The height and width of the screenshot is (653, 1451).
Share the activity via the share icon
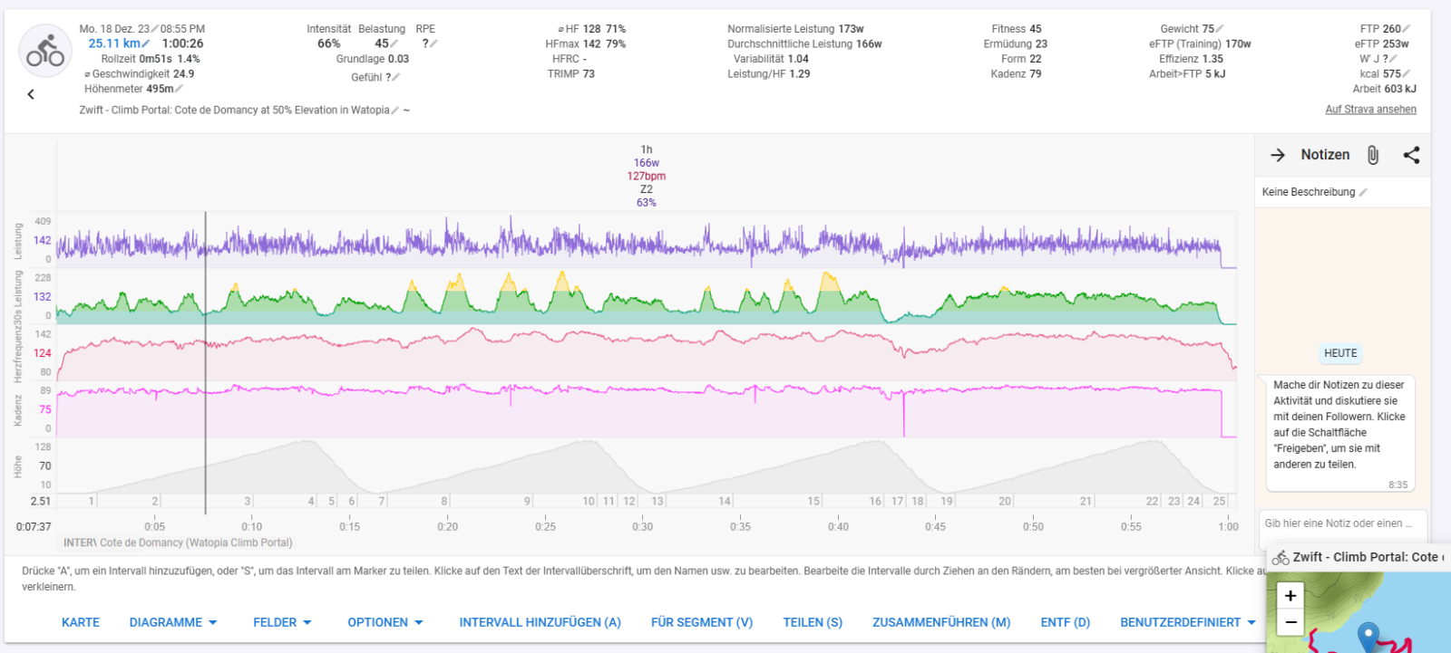1411,155
